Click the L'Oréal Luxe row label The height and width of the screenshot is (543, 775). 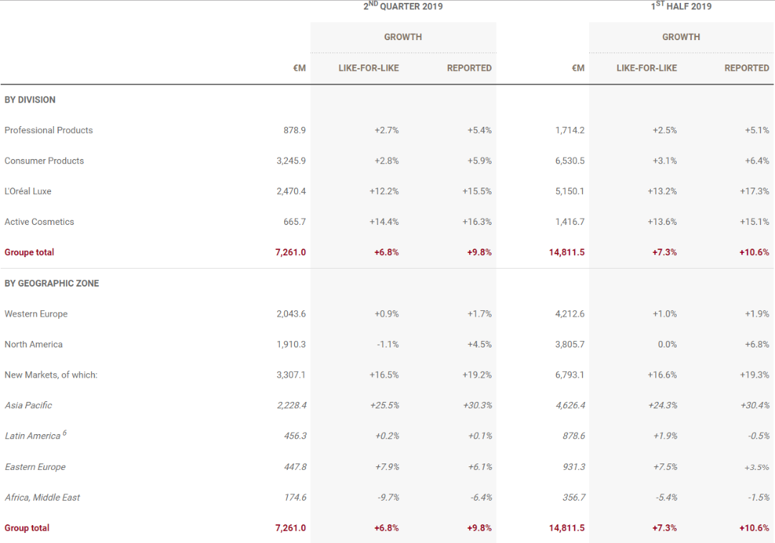tap(28, 191)
